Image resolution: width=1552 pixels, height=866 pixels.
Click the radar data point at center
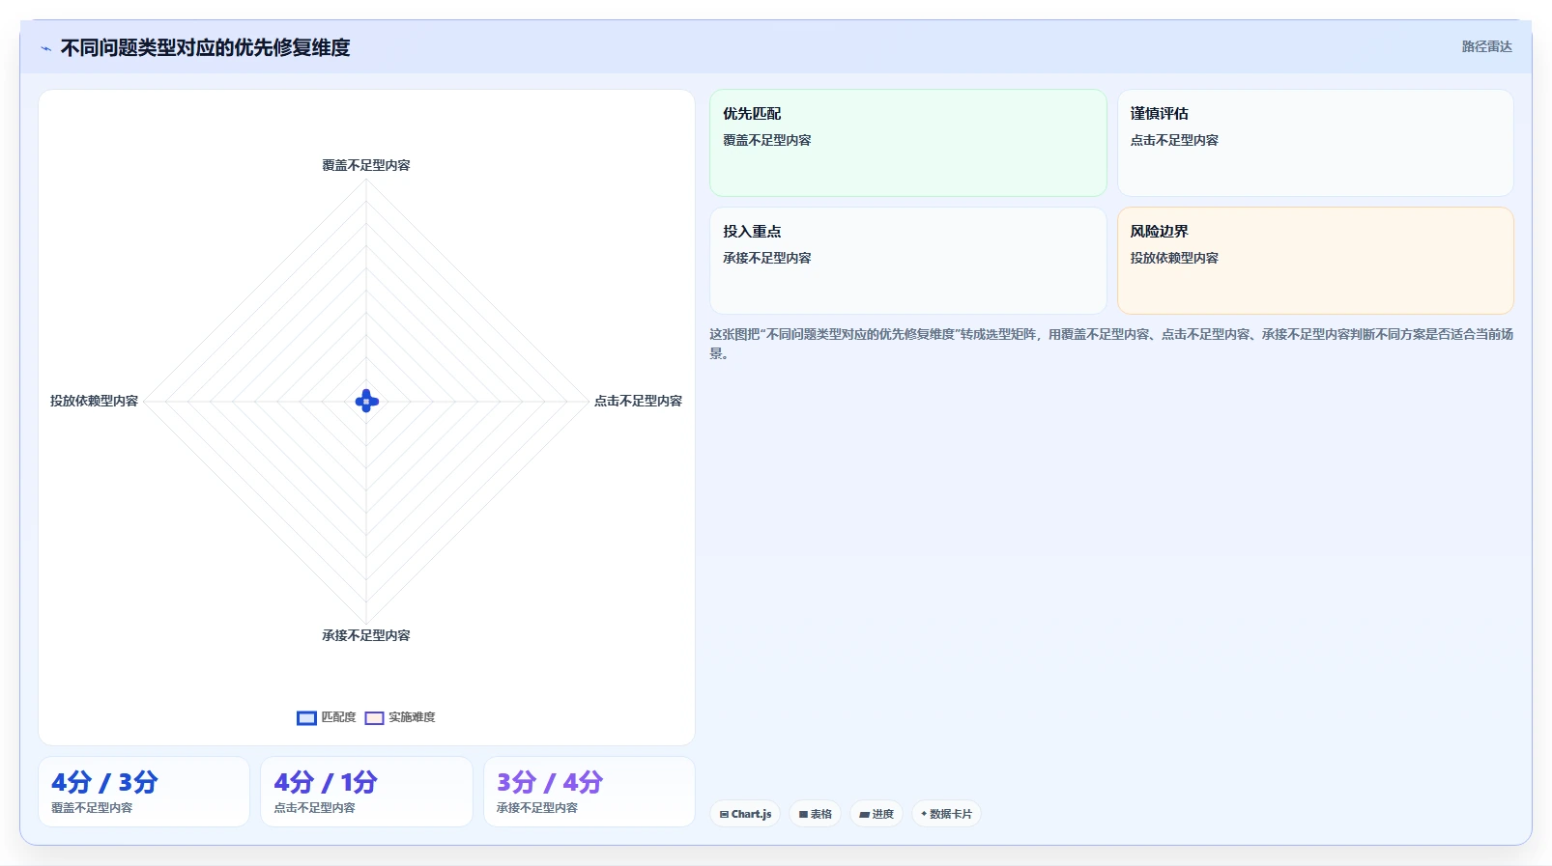pos(366,401)
